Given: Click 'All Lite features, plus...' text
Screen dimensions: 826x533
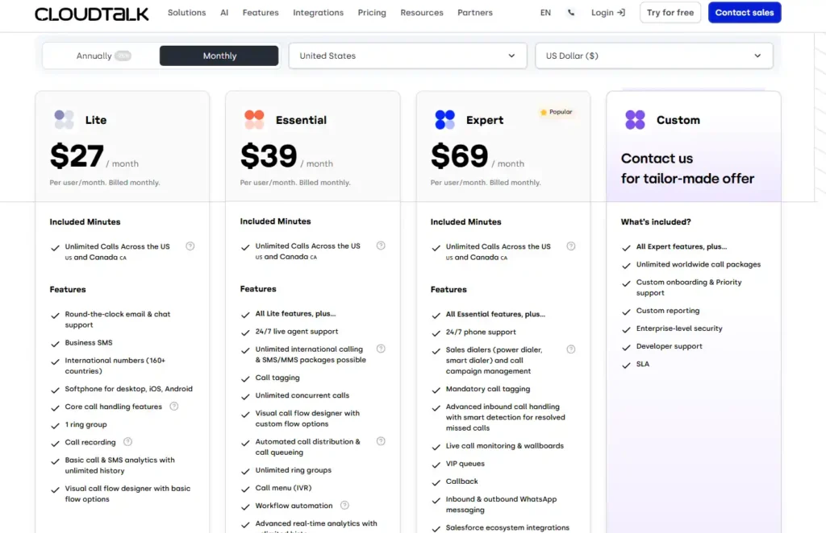Looking at the screenshot, I should 295,313.
